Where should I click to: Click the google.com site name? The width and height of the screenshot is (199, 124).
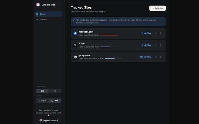pyautogui.click(x=85, y=56)
